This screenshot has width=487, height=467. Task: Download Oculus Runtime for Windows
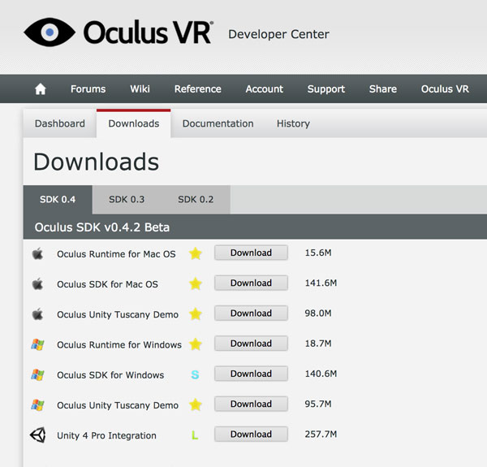[251, 344]
